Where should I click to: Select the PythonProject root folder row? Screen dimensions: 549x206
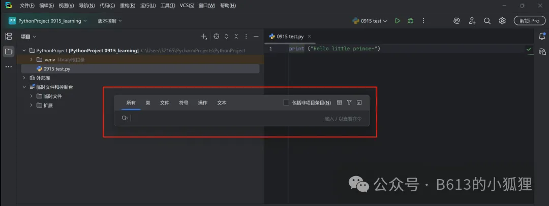pyautogui.click(x=140, y=51)
